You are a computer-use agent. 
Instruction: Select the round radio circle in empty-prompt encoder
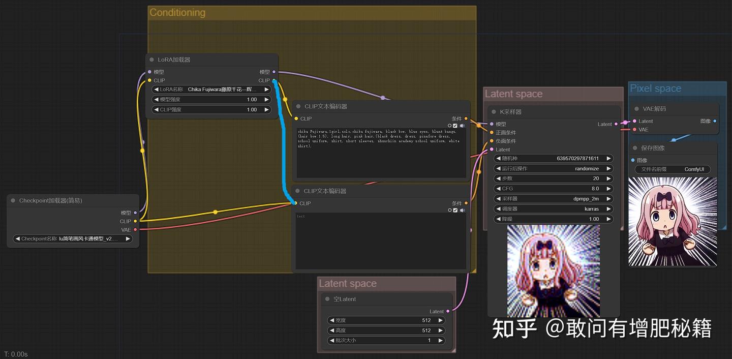click(x=450, y=210)
